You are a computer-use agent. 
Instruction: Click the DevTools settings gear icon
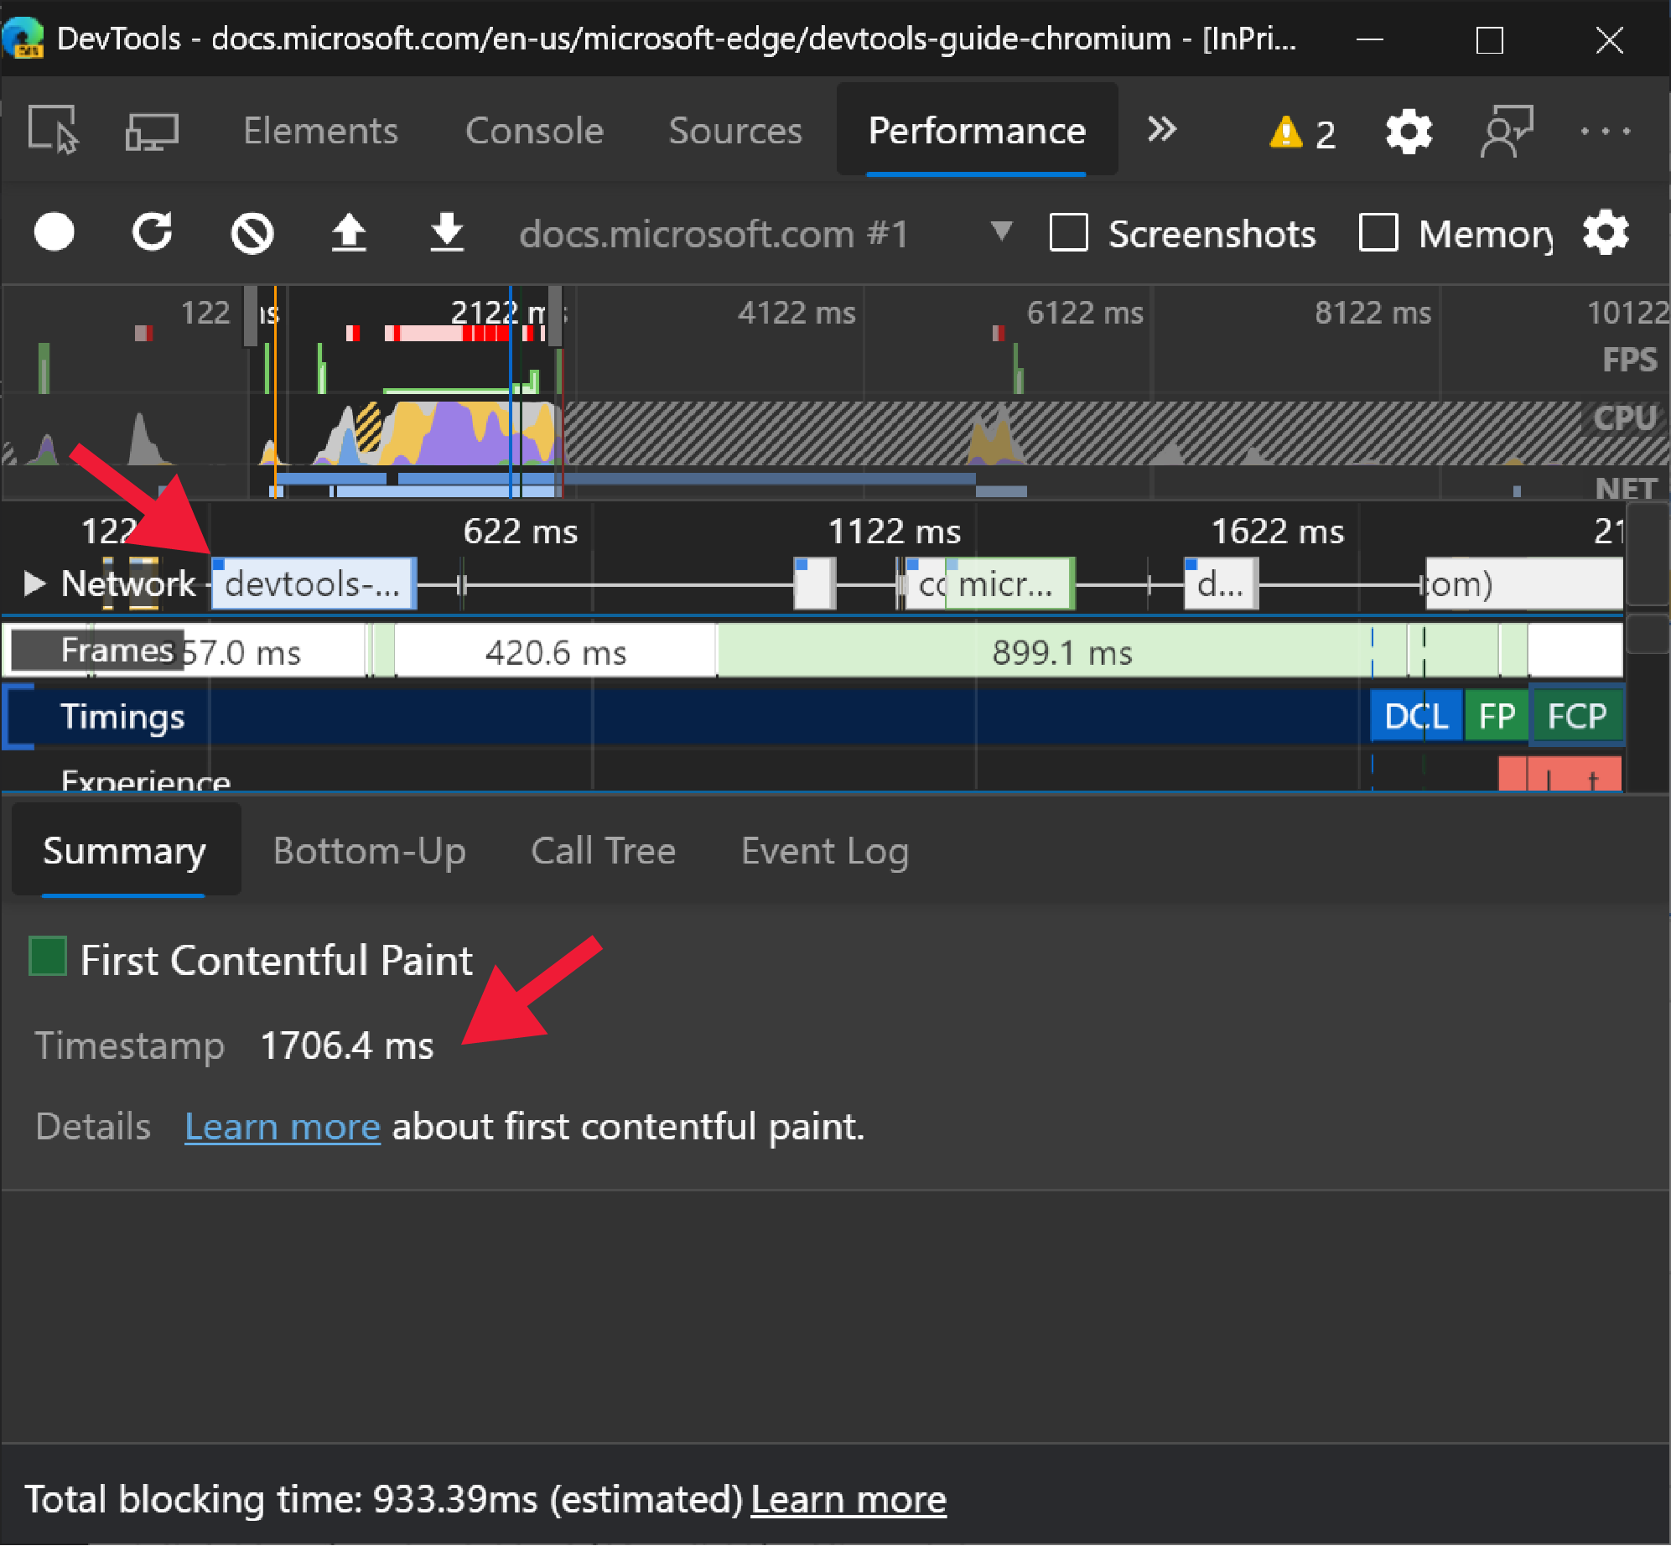coord(1408,130)
